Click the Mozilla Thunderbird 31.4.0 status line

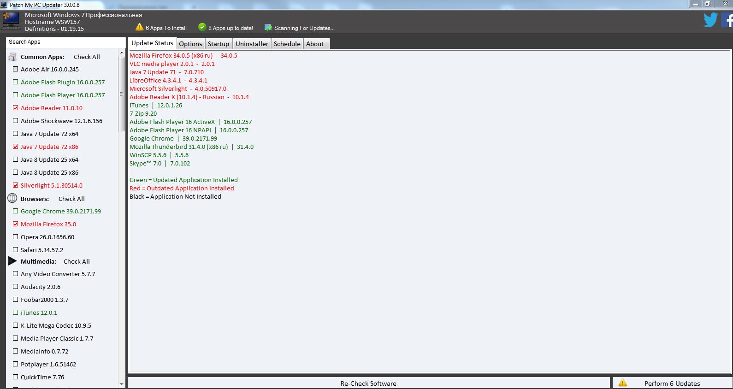(x=191, y=147)
